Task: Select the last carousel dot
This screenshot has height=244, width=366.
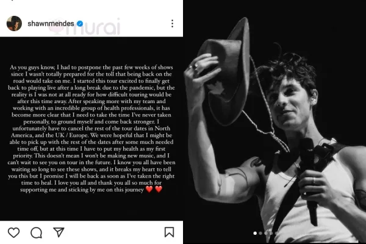Action: pos(276,233)
